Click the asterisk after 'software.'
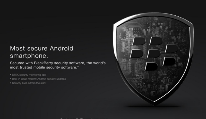Screen dimensions: 206x119 [78, 67]
